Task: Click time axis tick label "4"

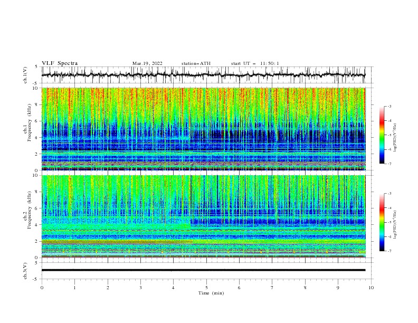Action: tap(173, 288)
